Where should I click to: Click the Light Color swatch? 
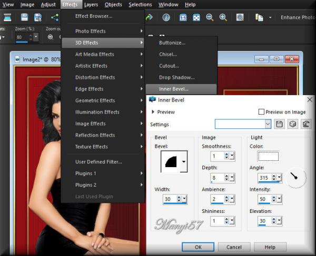(268, 156)
